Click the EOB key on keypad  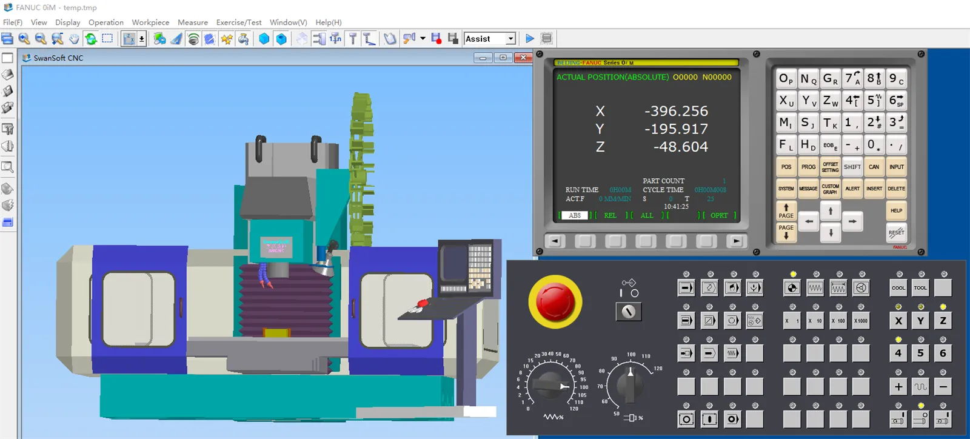[x=831, y=145]
